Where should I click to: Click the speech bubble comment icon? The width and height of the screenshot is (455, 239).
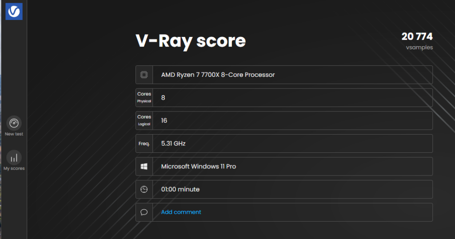coord(144,212)
